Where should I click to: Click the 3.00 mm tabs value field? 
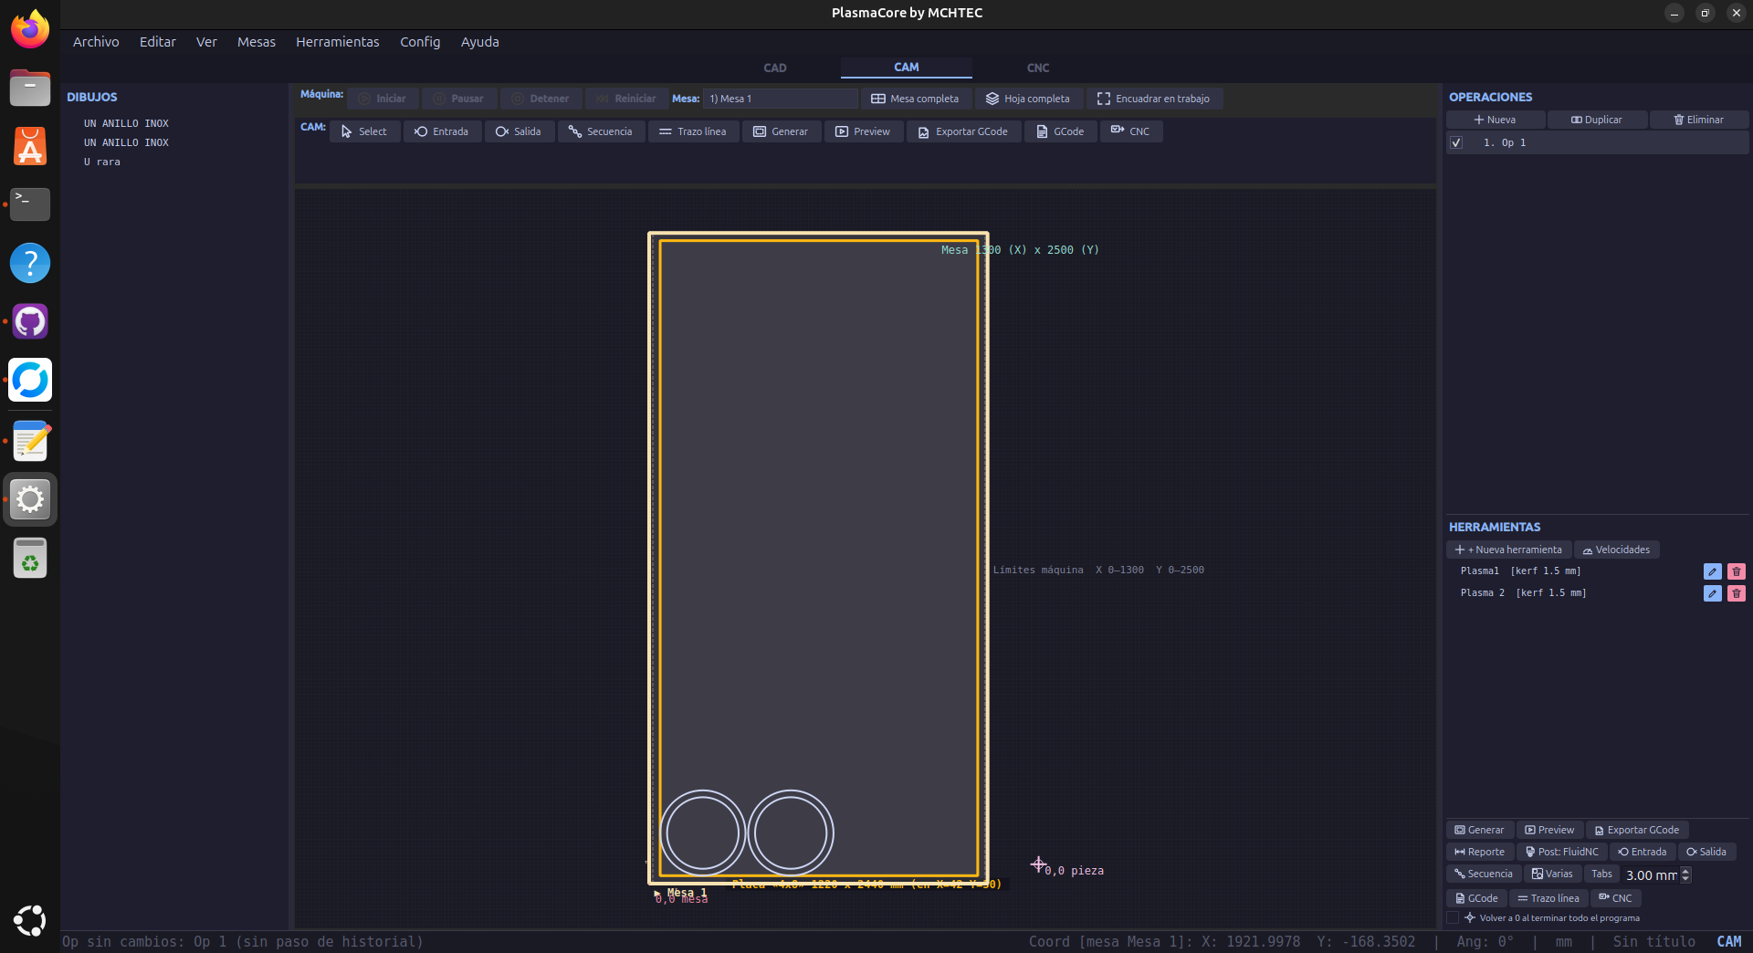coord(1651,874)
